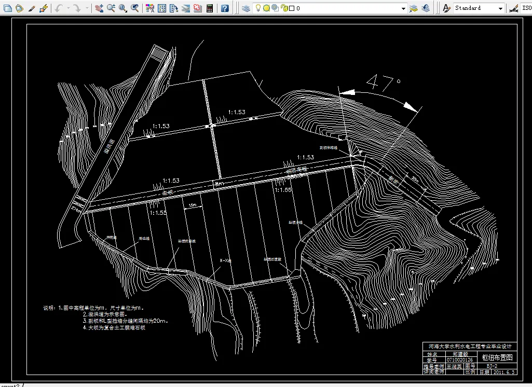Click the 1:1.53 label near top center
Viewport: 532px width, 387px height.
237,112
